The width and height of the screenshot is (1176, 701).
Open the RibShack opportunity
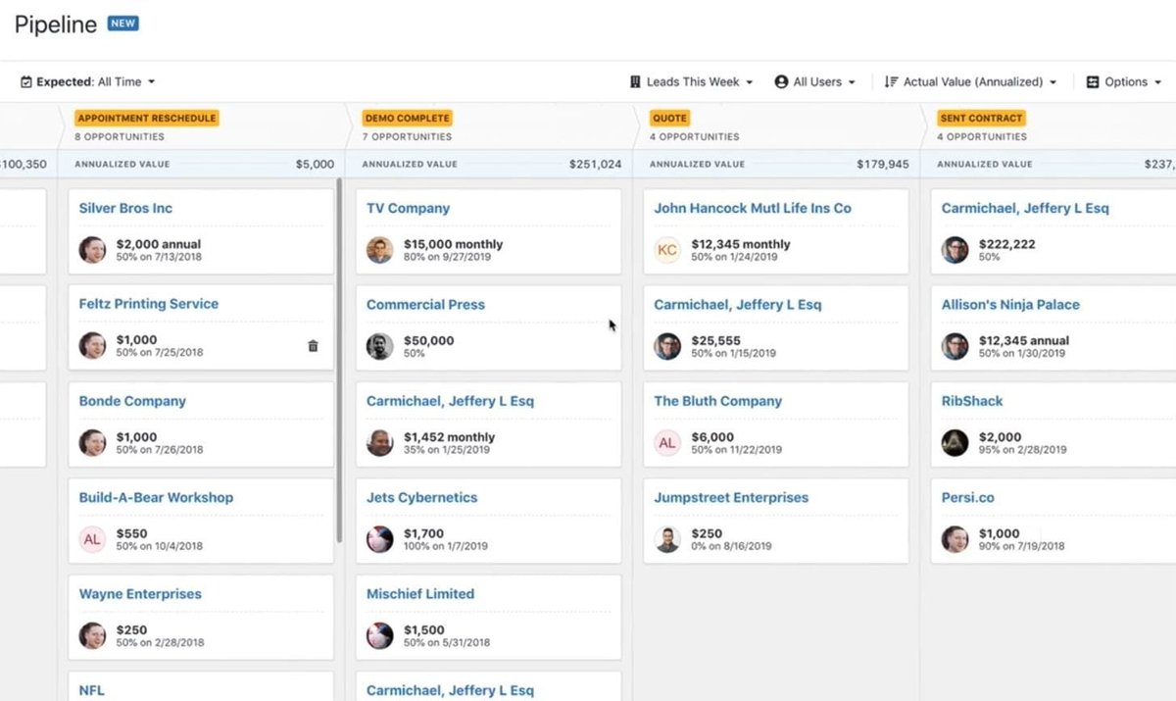point(972,401)
